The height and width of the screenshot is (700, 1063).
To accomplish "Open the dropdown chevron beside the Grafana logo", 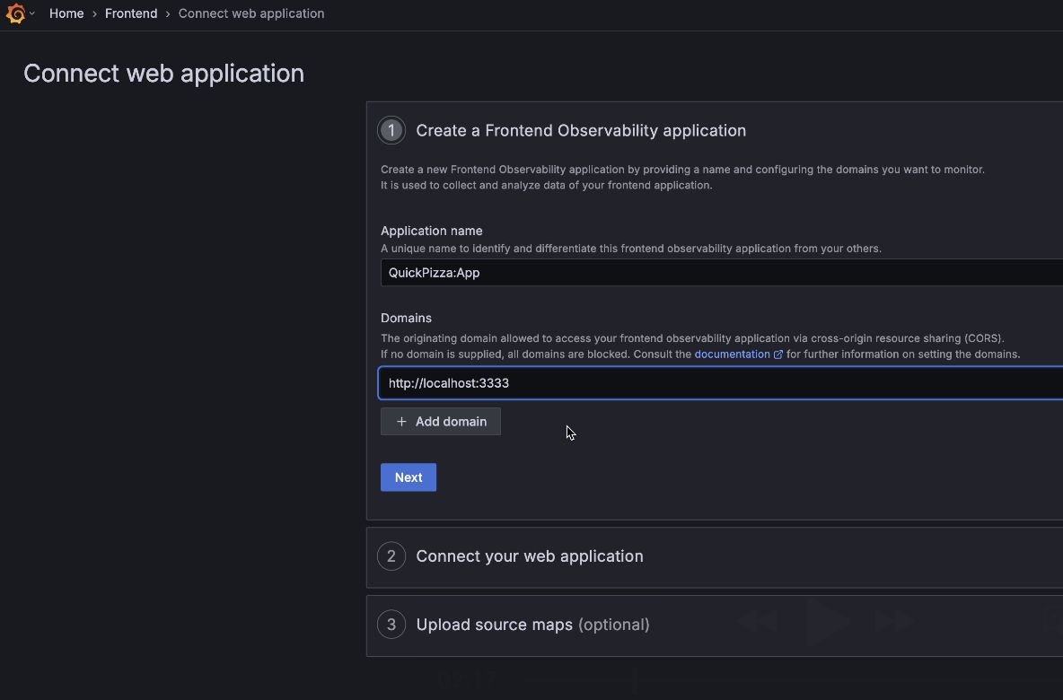I will tap(32, 13).
